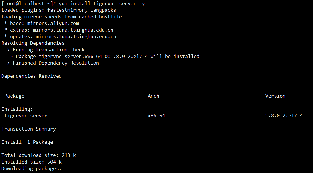Click the 'Total download size: 213 k' line
The image size is (313, 173).
39,155
